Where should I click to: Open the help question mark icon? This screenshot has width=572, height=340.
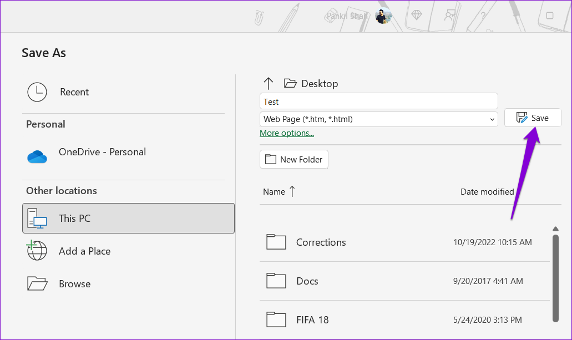(483, 16)
